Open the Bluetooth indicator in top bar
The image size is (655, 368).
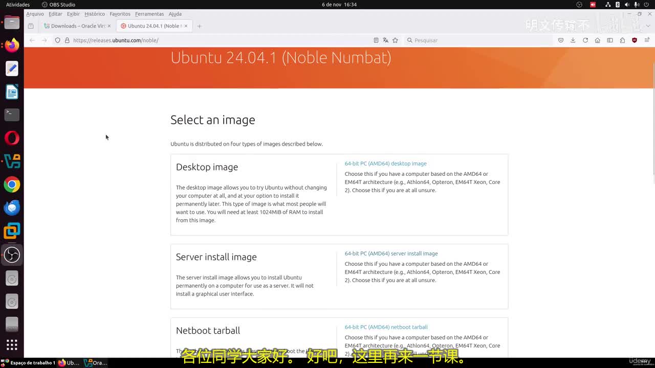618,5
